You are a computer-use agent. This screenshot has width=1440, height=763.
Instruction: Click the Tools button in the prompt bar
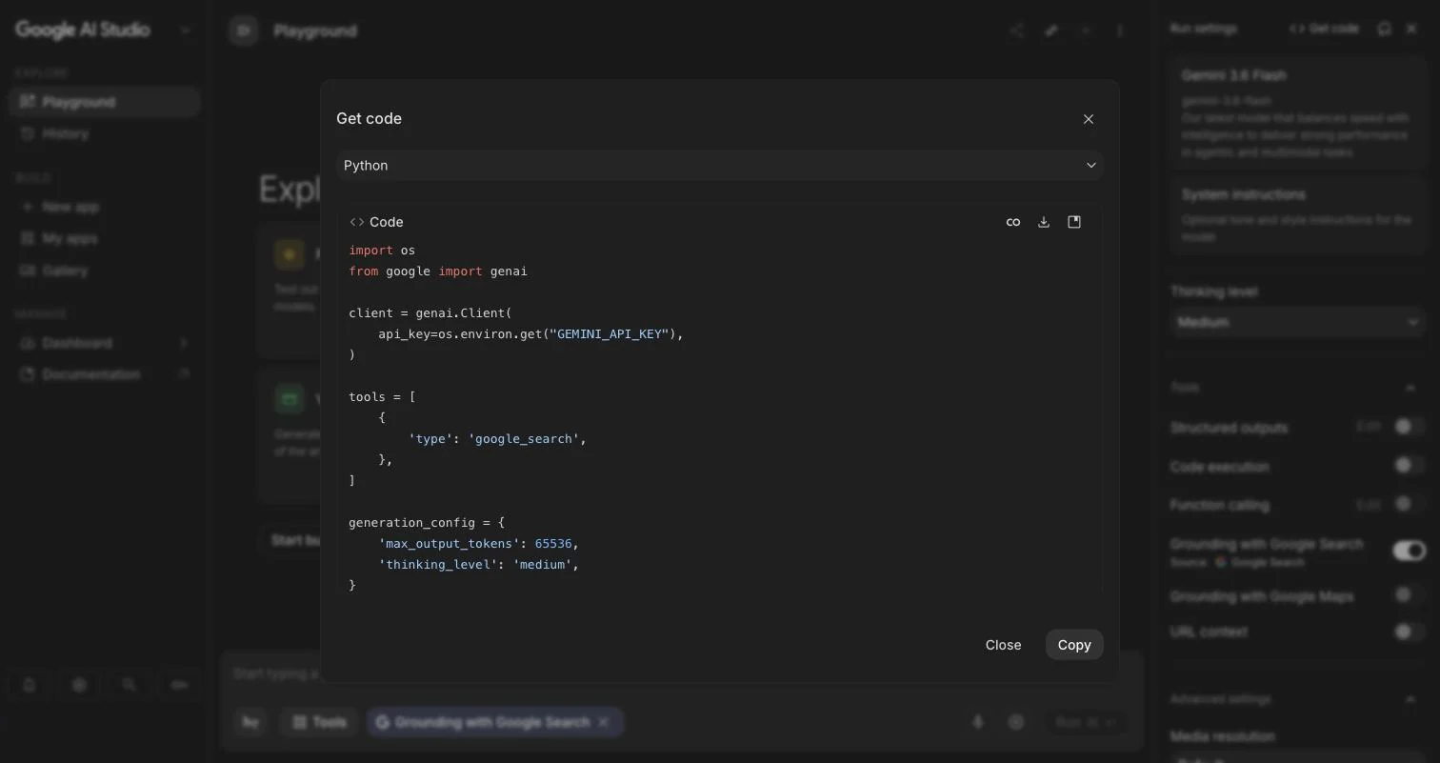(x=320, y=723)
